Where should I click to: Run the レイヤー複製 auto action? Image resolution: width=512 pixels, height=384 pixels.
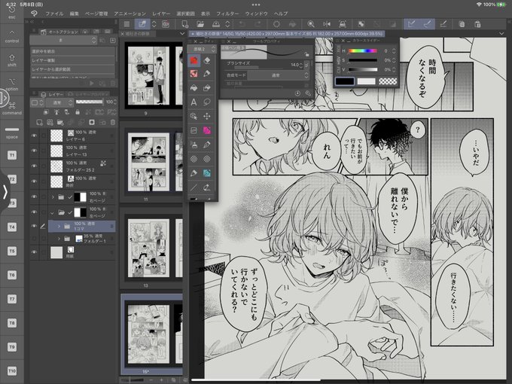click(x=72, y=60)
